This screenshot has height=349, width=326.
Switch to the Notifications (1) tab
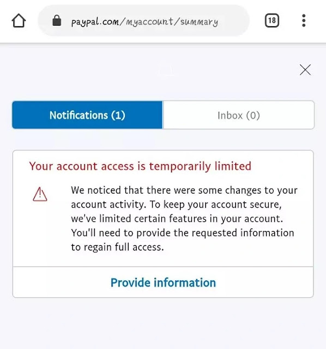coord(87,115)
